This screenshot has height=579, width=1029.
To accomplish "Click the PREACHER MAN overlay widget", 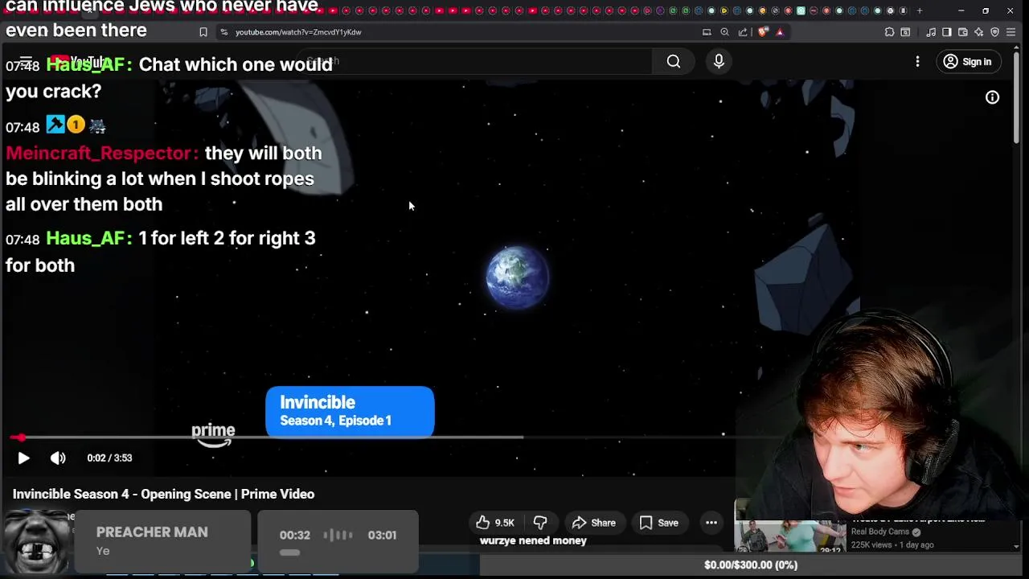I will (x=162, y=541).
